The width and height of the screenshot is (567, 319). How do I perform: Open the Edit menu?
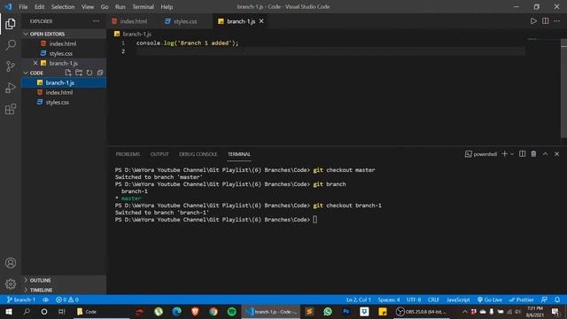pyautogui.click(x=39, y=7)
